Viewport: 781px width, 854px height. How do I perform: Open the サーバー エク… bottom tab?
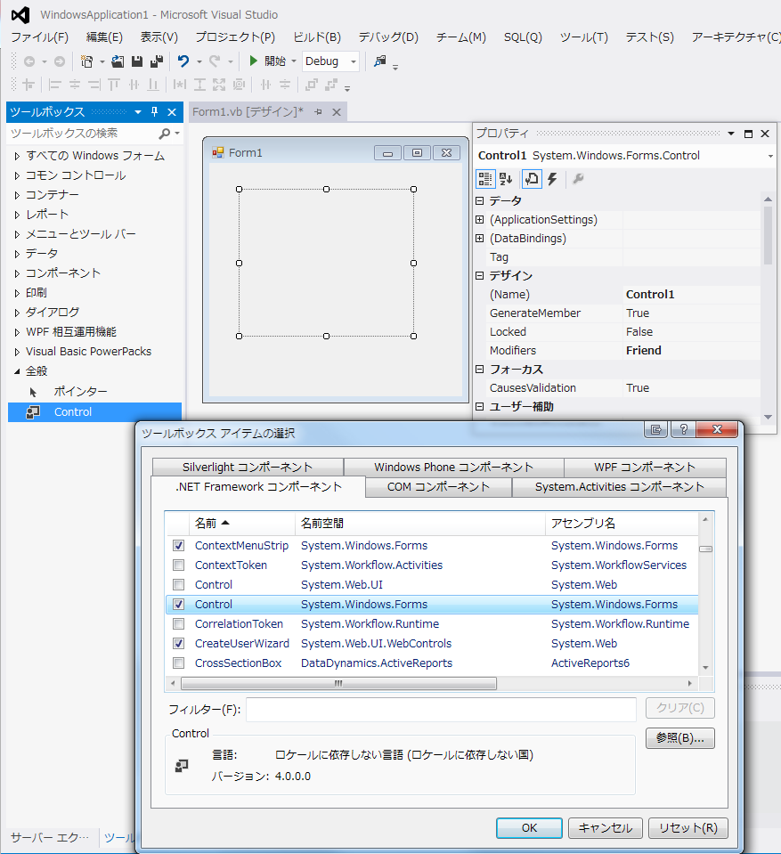(x=50, y=837)
